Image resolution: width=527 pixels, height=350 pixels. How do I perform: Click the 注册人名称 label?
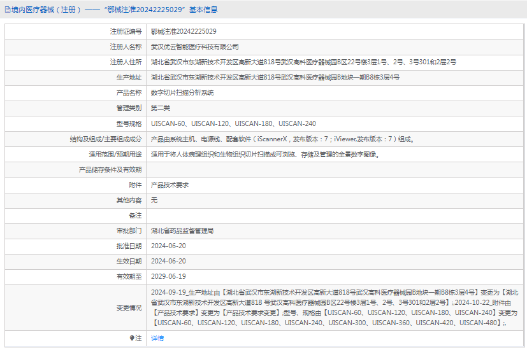pyautogui.click(x=126, y=47)
